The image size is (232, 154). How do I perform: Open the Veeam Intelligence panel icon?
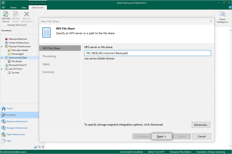click(x=222, y=14)
